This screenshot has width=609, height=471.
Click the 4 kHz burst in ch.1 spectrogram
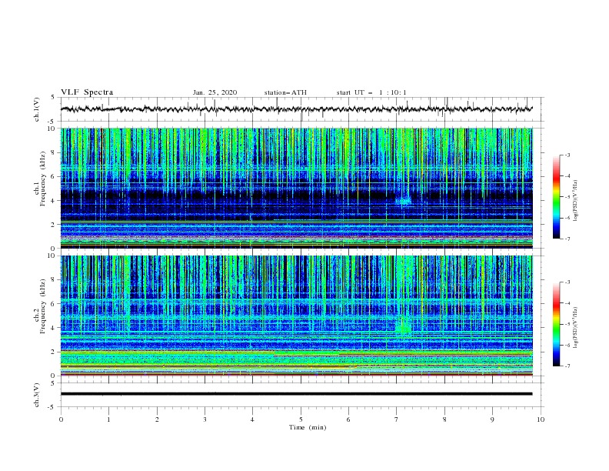[x=403, y=201]
